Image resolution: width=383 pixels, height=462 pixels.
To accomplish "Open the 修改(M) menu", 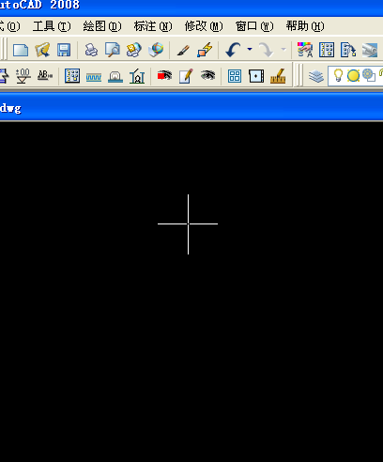I will 204,26.
